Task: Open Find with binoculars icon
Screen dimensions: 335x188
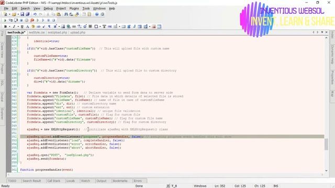Action: (66, 14)
